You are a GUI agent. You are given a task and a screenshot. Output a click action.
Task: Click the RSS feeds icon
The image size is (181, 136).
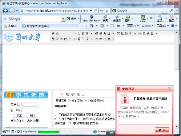click(x=102, y=26)
